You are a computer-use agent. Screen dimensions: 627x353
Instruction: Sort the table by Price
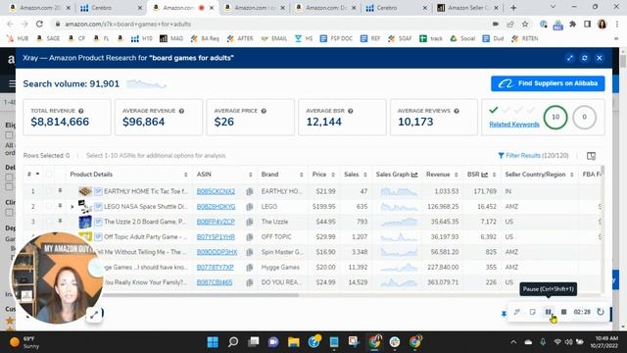click(x=333, y=175)
